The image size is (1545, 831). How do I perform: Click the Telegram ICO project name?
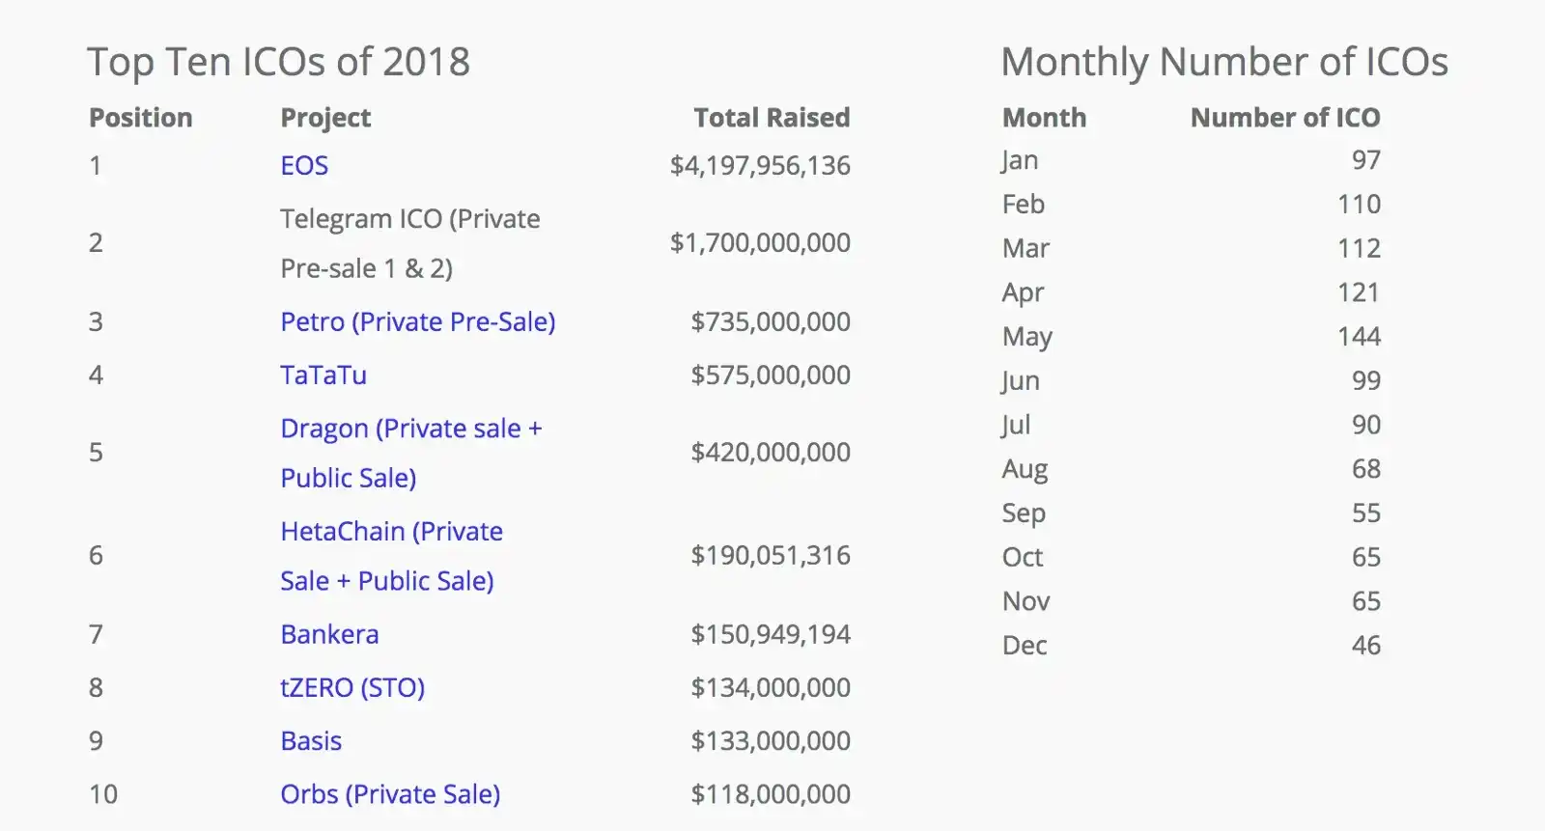pyautogui.click(x=409, y=220)
